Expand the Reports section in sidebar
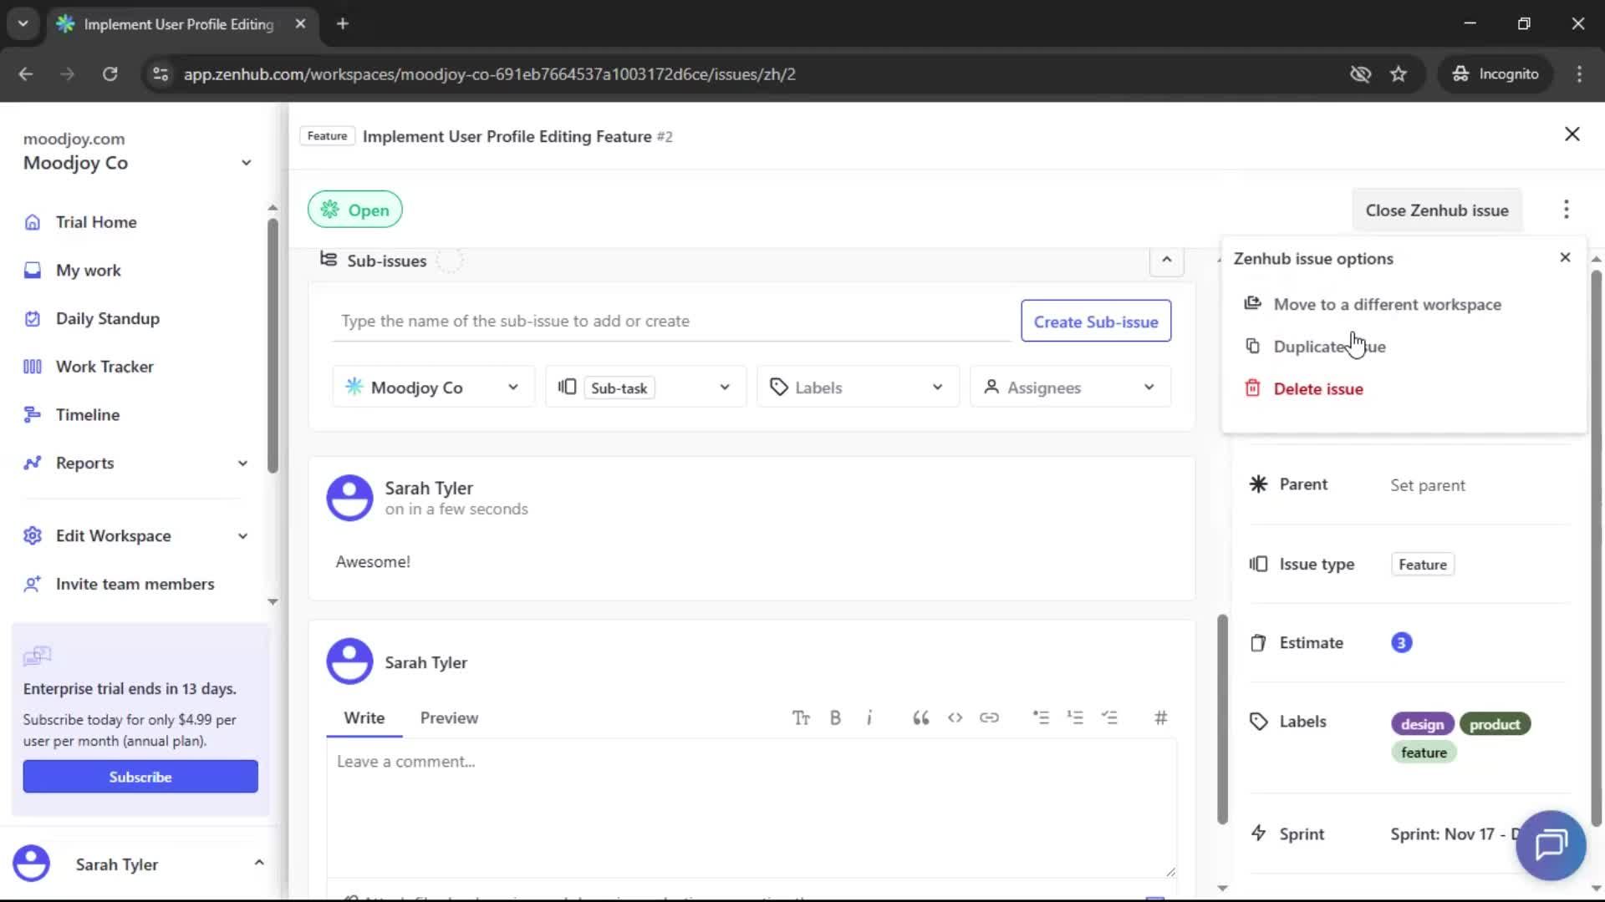Image resolution: width=1605 pixels, height=902 pixels. click(242, 463)
